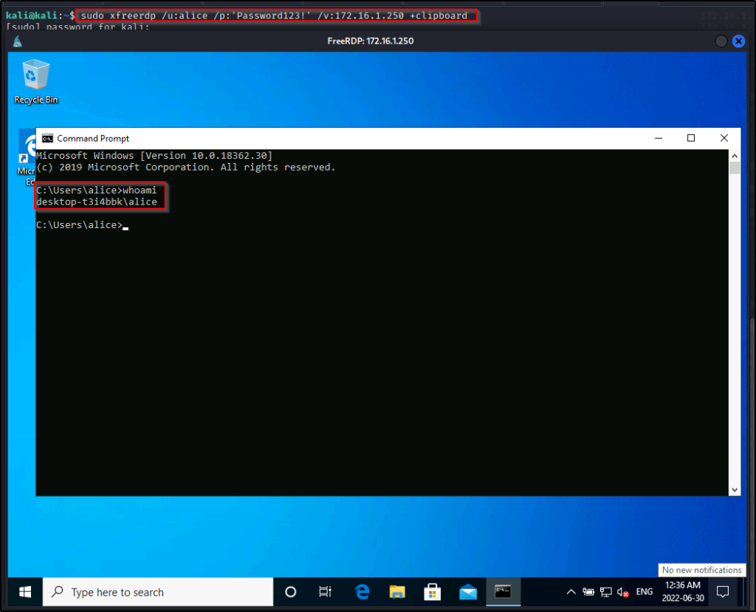756x612 pixels.
Task: Open the ENG input language selector
Action: click(645, 592)
